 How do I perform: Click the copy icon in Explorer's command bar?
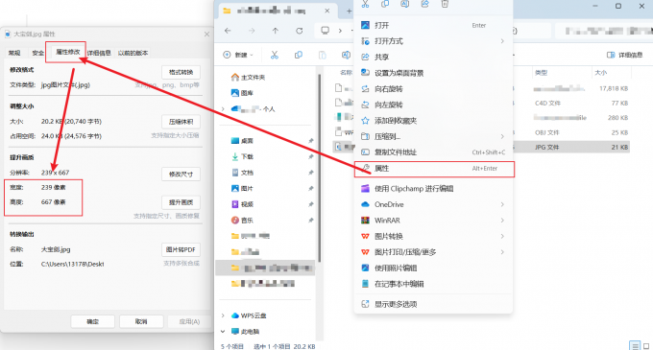pyautogui.click(x=299, y=55)
